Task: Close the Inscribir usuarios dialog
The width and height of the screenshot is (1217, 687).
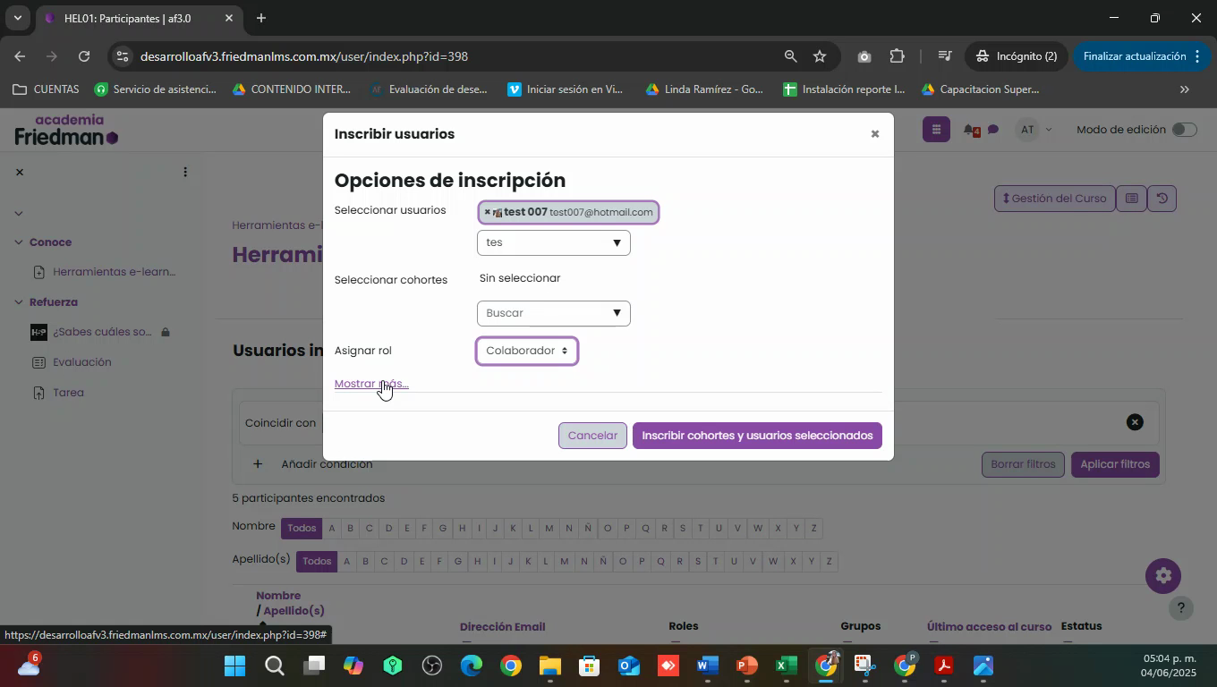Action: point(875,134)
